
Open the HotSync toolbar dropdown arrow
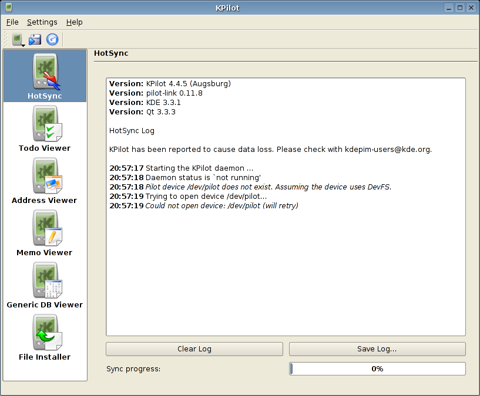[24, 46]
